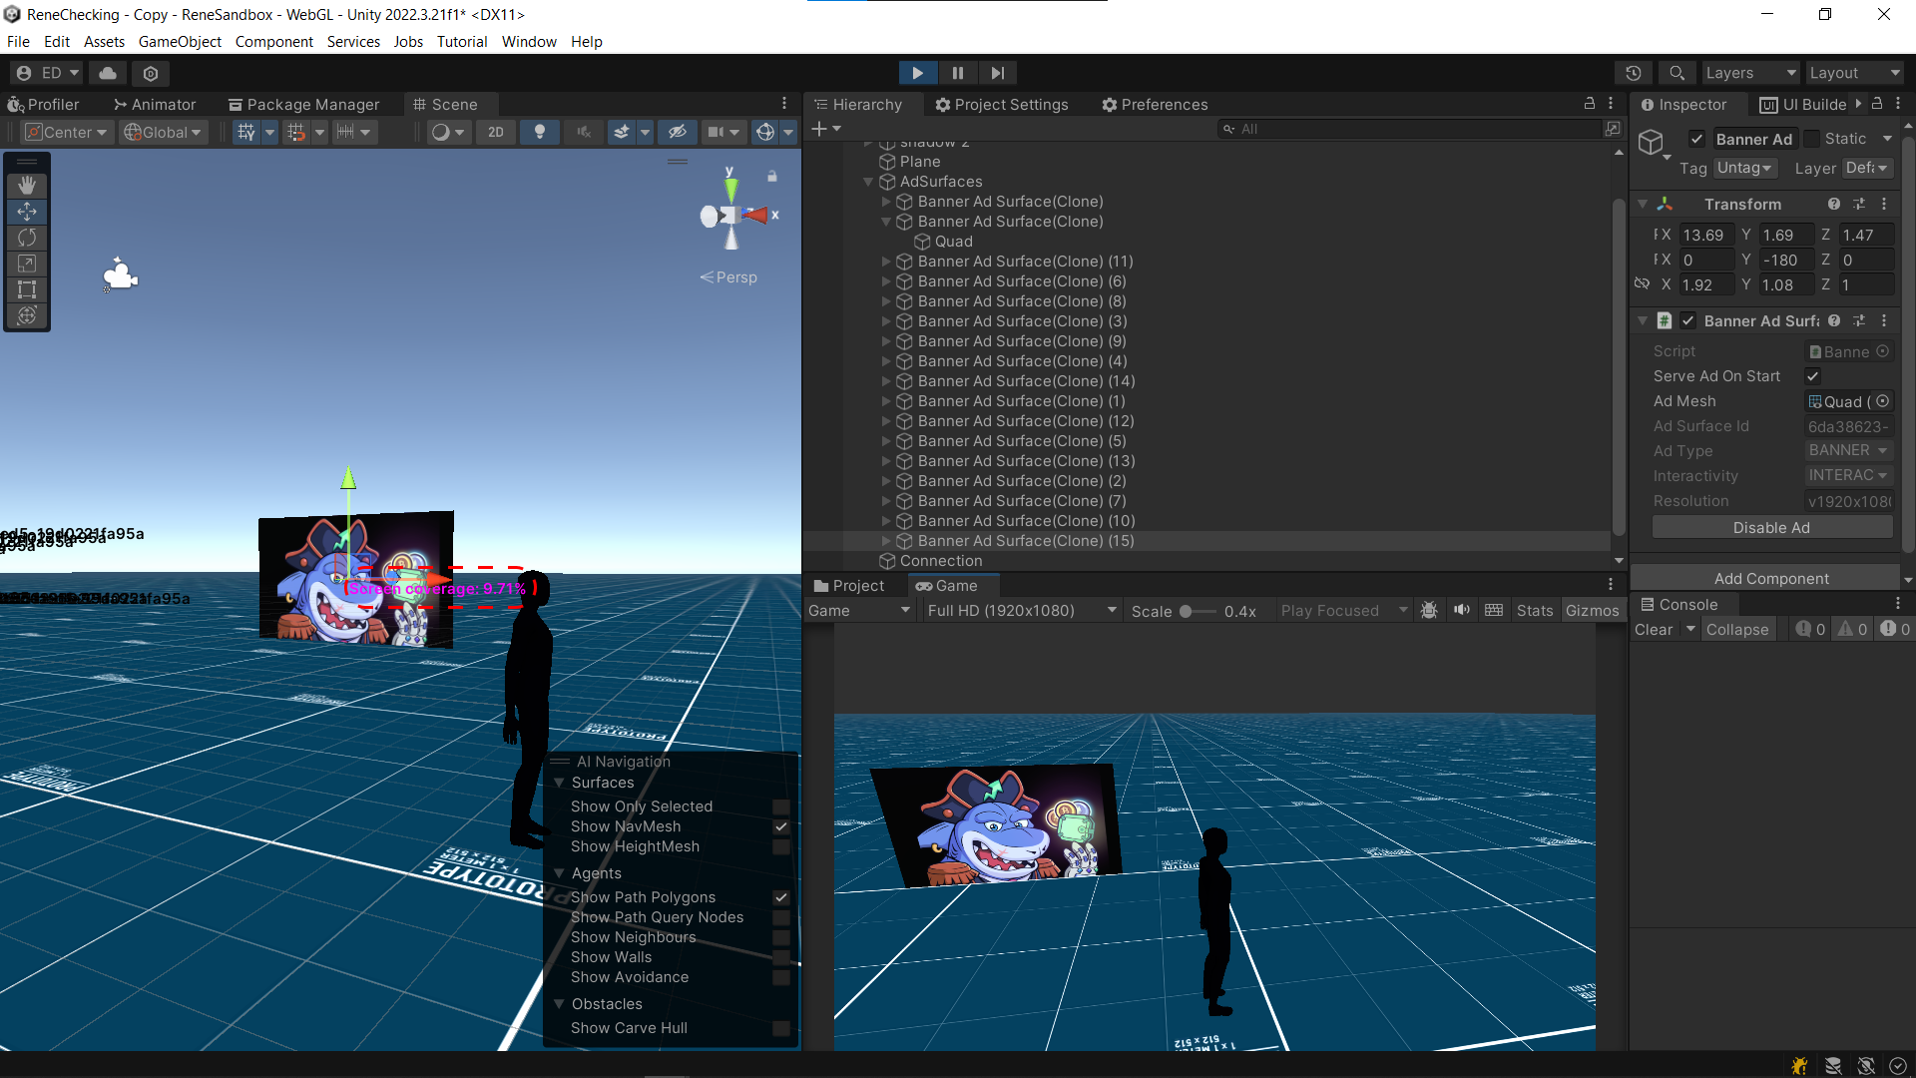This screenshot has width=1916, height=1078.
Task: Open the Layout dropdown
Action: pyautogui.click(x=1855, y=73)
